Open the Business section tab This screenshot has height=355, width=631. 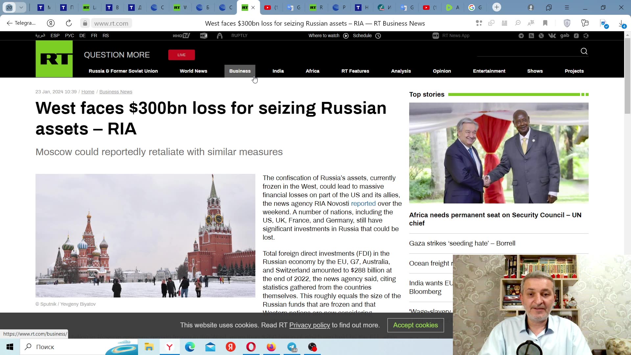[x=240, y=71]
